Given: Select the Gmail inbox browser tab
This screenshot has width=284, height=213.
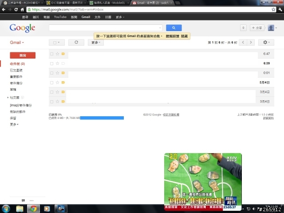Looking at the screenshot, I should click(x=152, y=3).
